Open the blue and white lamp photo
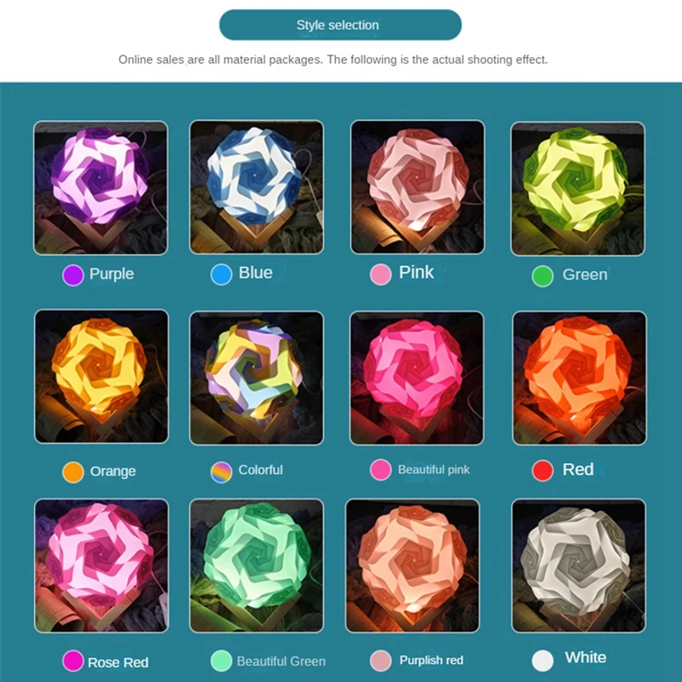682x682 pixels. click(257, 187)
